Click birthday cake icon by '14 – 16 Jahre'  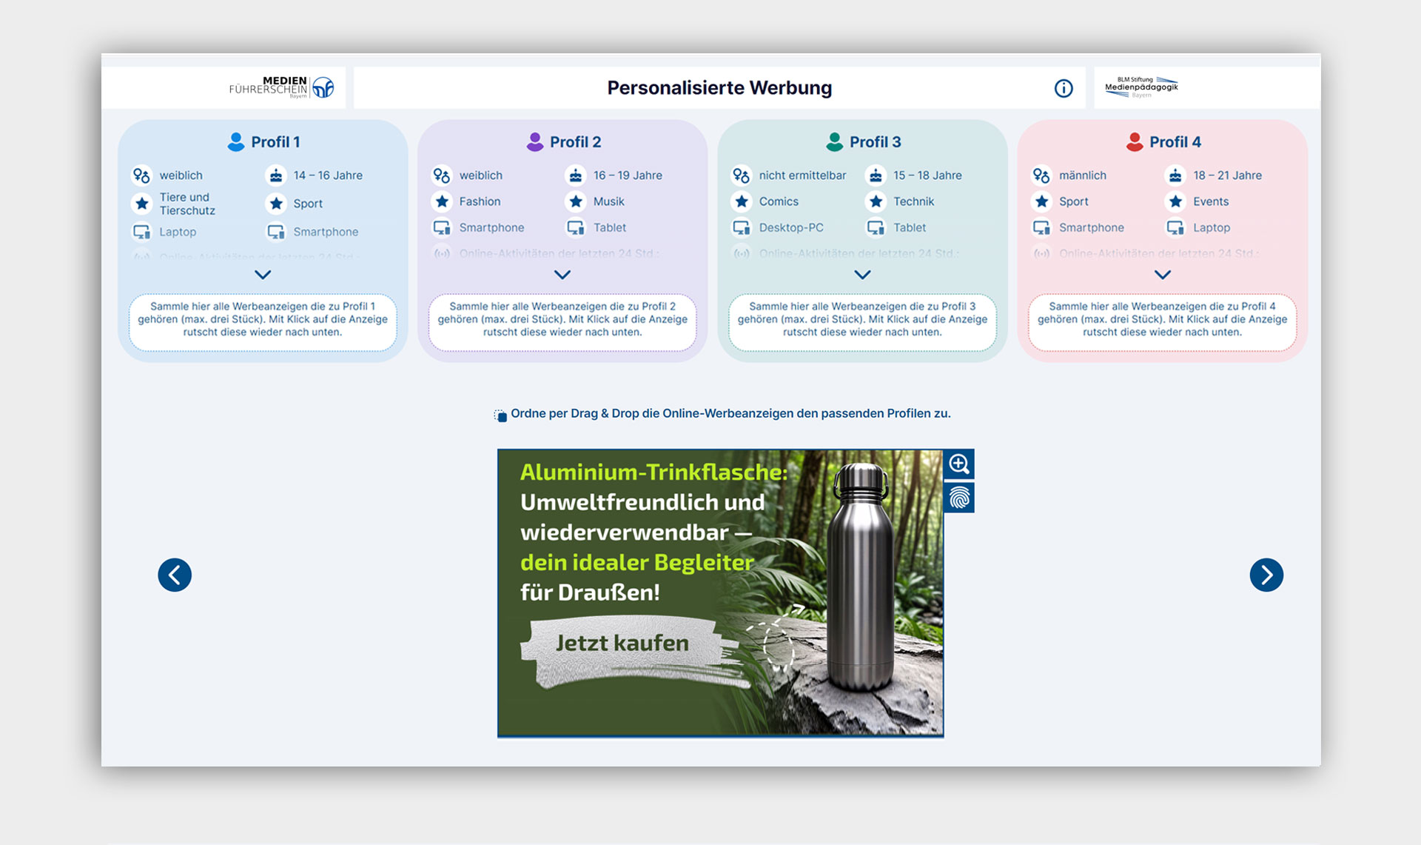point(276,176)
